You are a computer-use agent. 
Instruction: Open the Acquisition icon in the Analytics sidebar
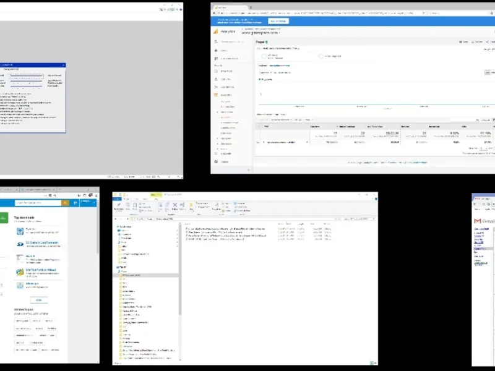point(216,87)
